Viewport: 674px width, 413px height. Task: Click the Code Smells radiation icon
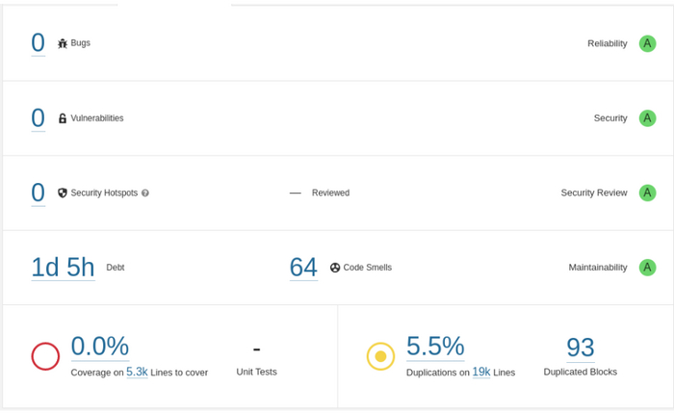pos(335,268)
